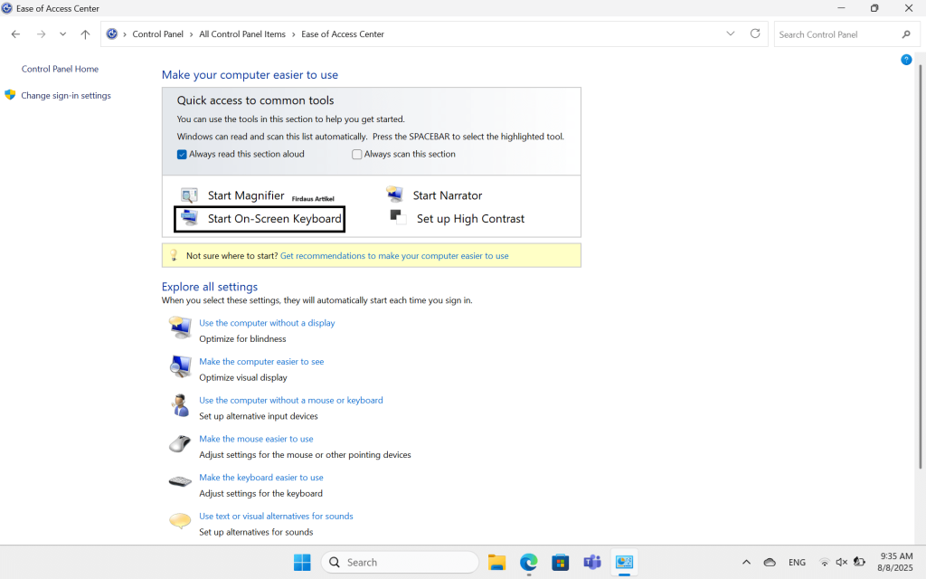Open Change sign-in settings link
Viewport: 926px width, 579px height.
tap(66, 95)
